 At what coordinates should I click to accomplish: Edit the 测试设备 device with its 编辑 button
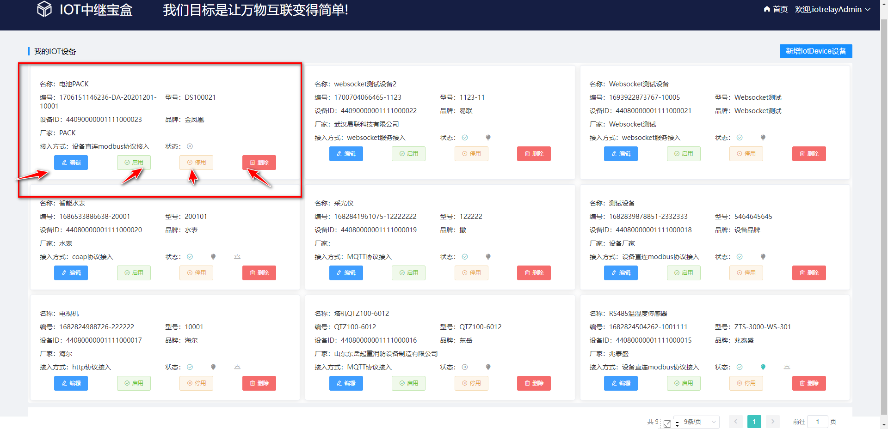click(x=621, y=272)
